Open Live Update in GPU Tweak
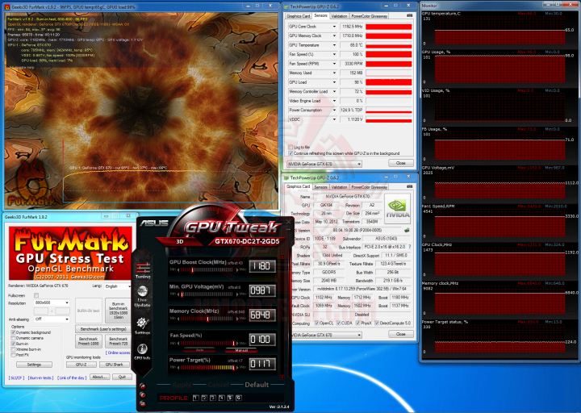 coord(143,296)
